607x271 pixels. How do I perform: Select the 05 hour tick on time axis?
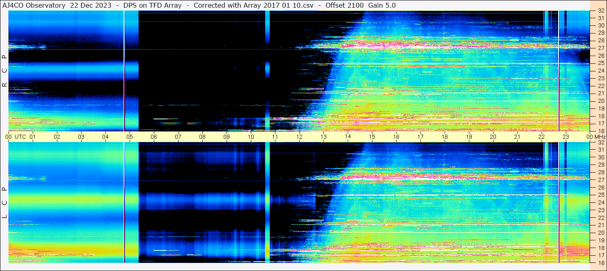130,137
